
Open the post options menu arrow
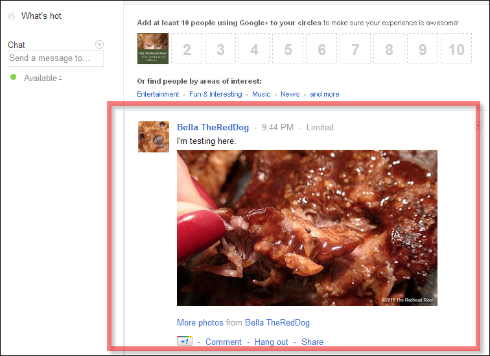(x=478, y=125)
